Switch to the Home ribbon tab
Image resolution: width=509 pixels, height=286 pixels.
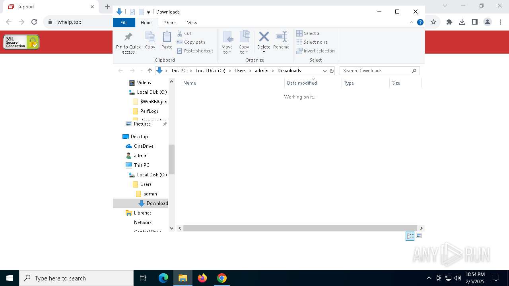(x=146, y=23)
